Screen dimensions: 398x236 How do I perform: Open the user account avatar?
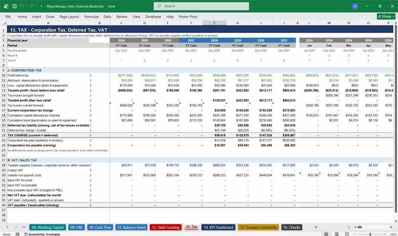point(355,6)
